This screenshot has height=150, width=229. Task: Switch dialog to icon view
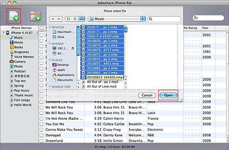(68, 19)
